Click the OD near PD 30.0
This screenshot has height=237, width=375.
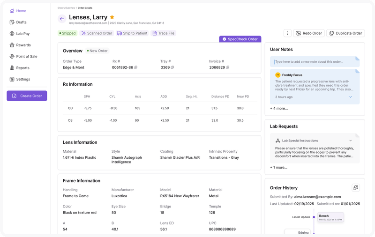tap(240, 108)
